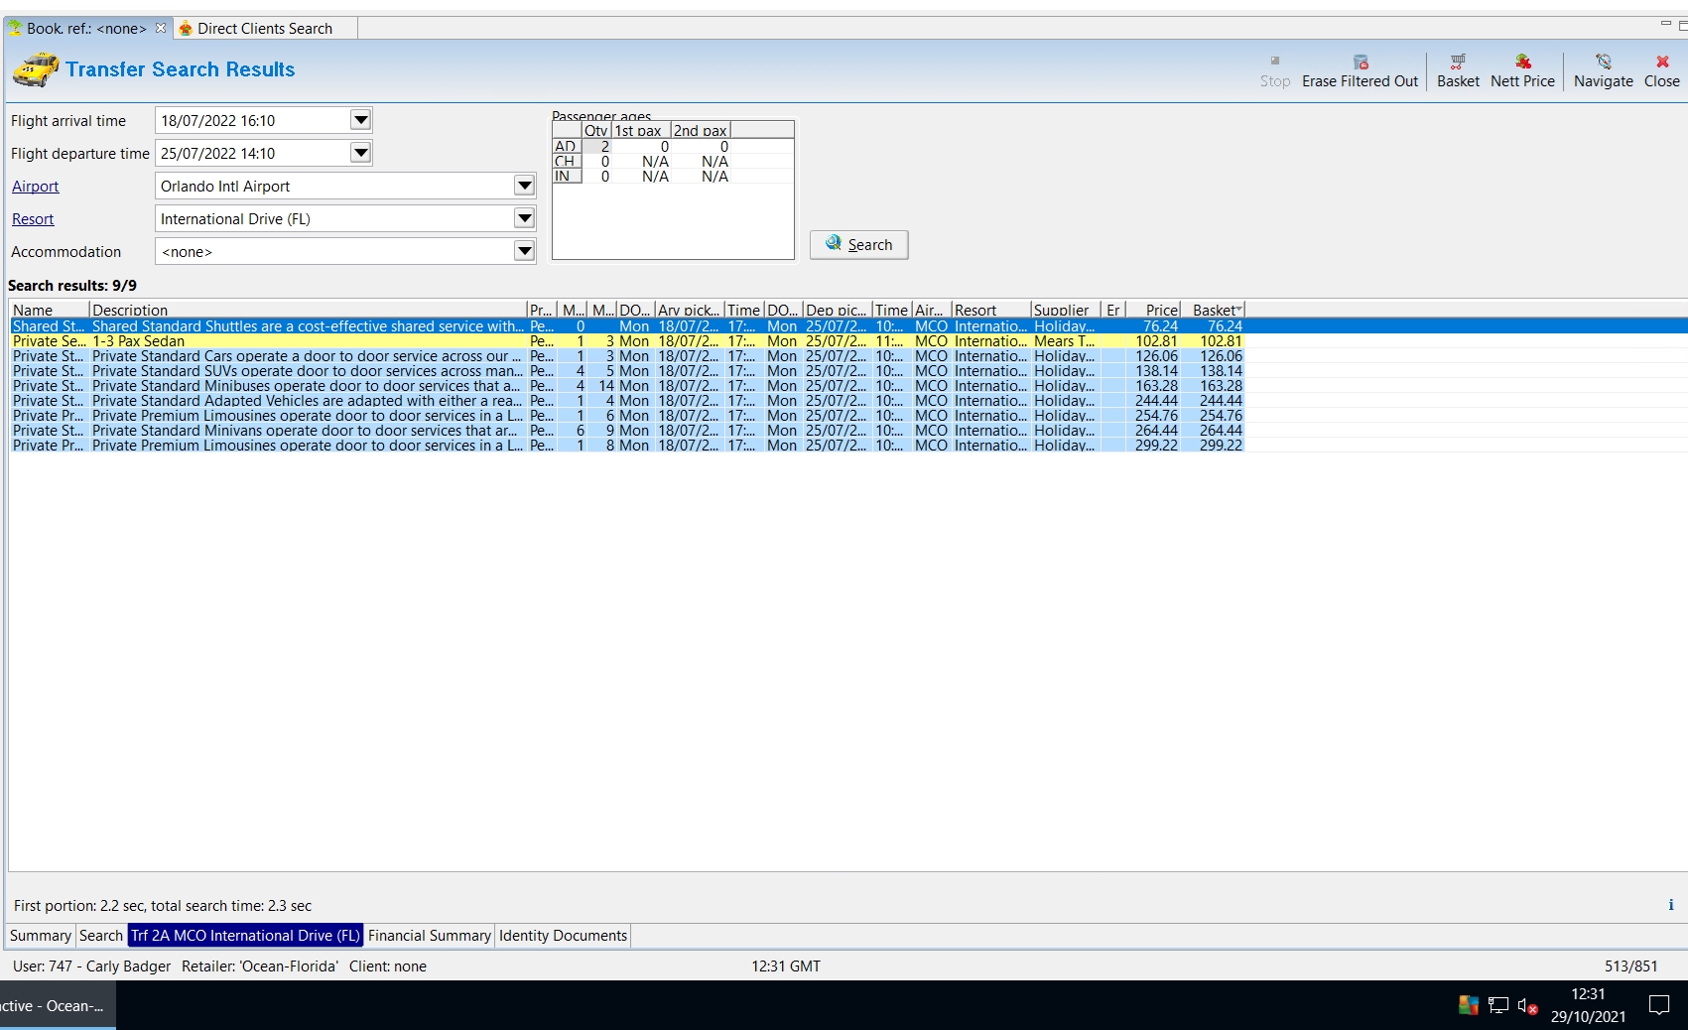Follow the Airport link label
The height and width of the screenshot is (1030, 1688).
(36, 186)
